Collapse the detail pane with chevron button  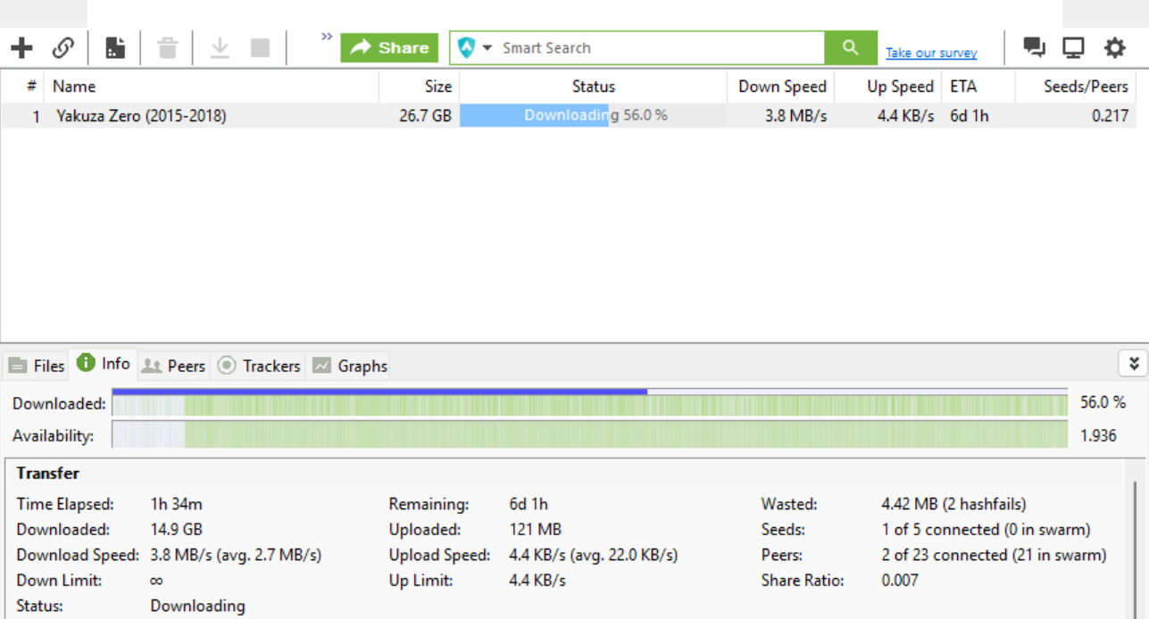(x=1132, y=363)
